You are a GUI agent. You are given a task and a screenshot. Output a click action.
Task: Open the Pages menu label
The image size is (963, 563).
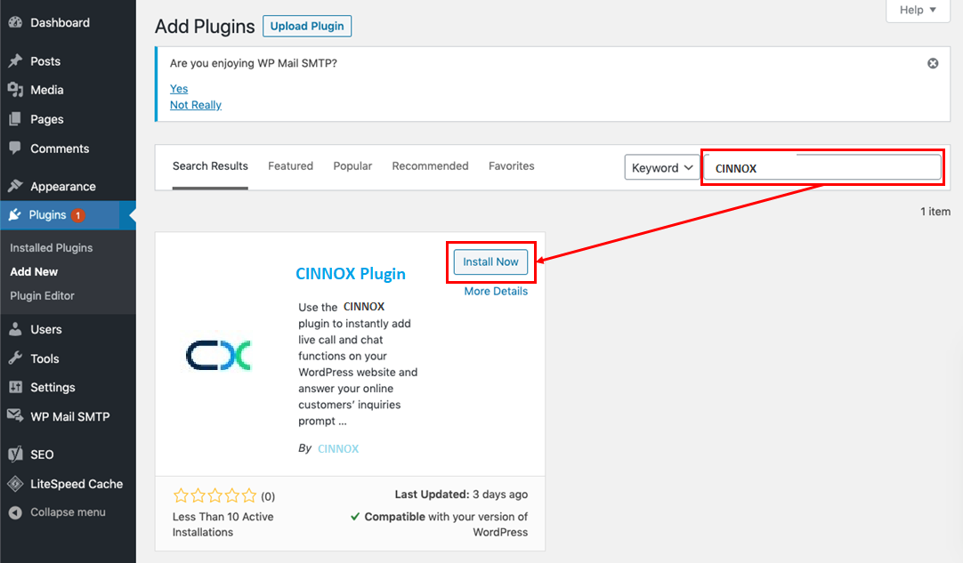pyautogui.click(x=47, y=119)
